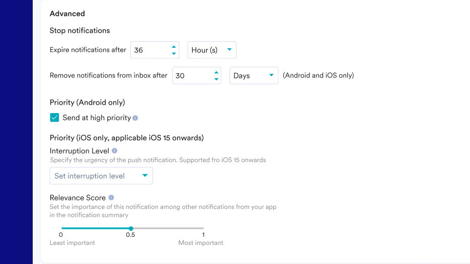Open the Days unit dropdown
This screenshot has width=470, height=264.
(254, 75)
